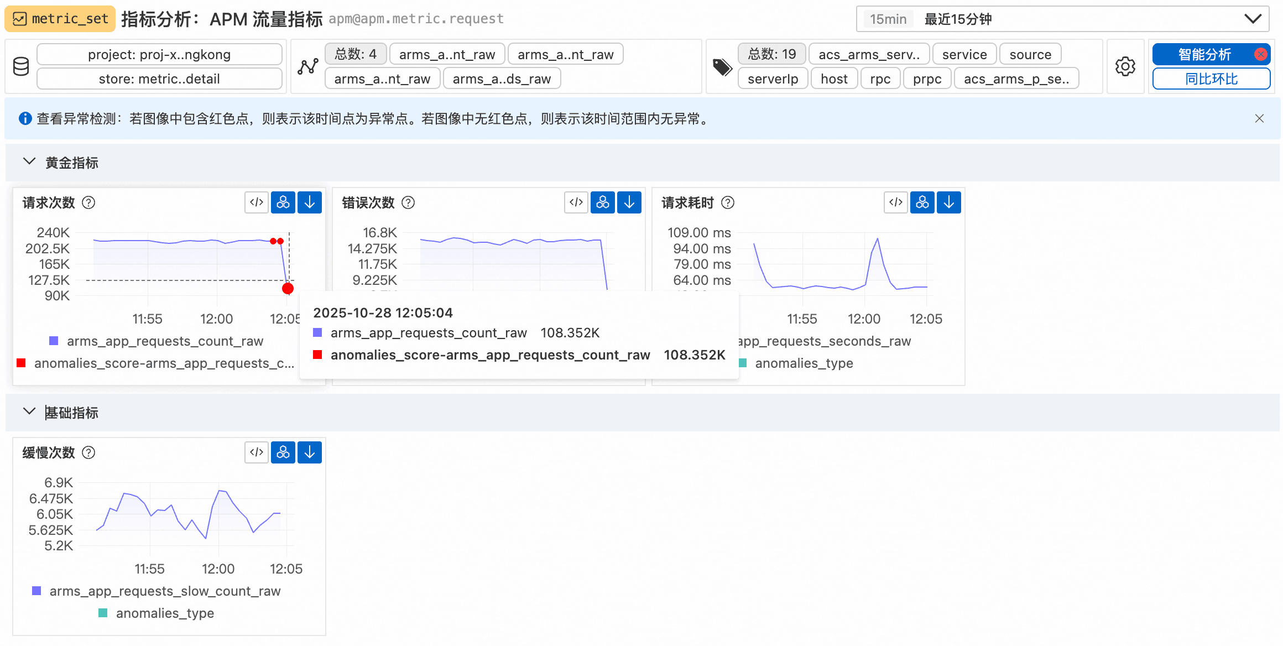Open the settings gear icon
This screenshot has height=646, width=1283.
click(x=1125, y=66)
